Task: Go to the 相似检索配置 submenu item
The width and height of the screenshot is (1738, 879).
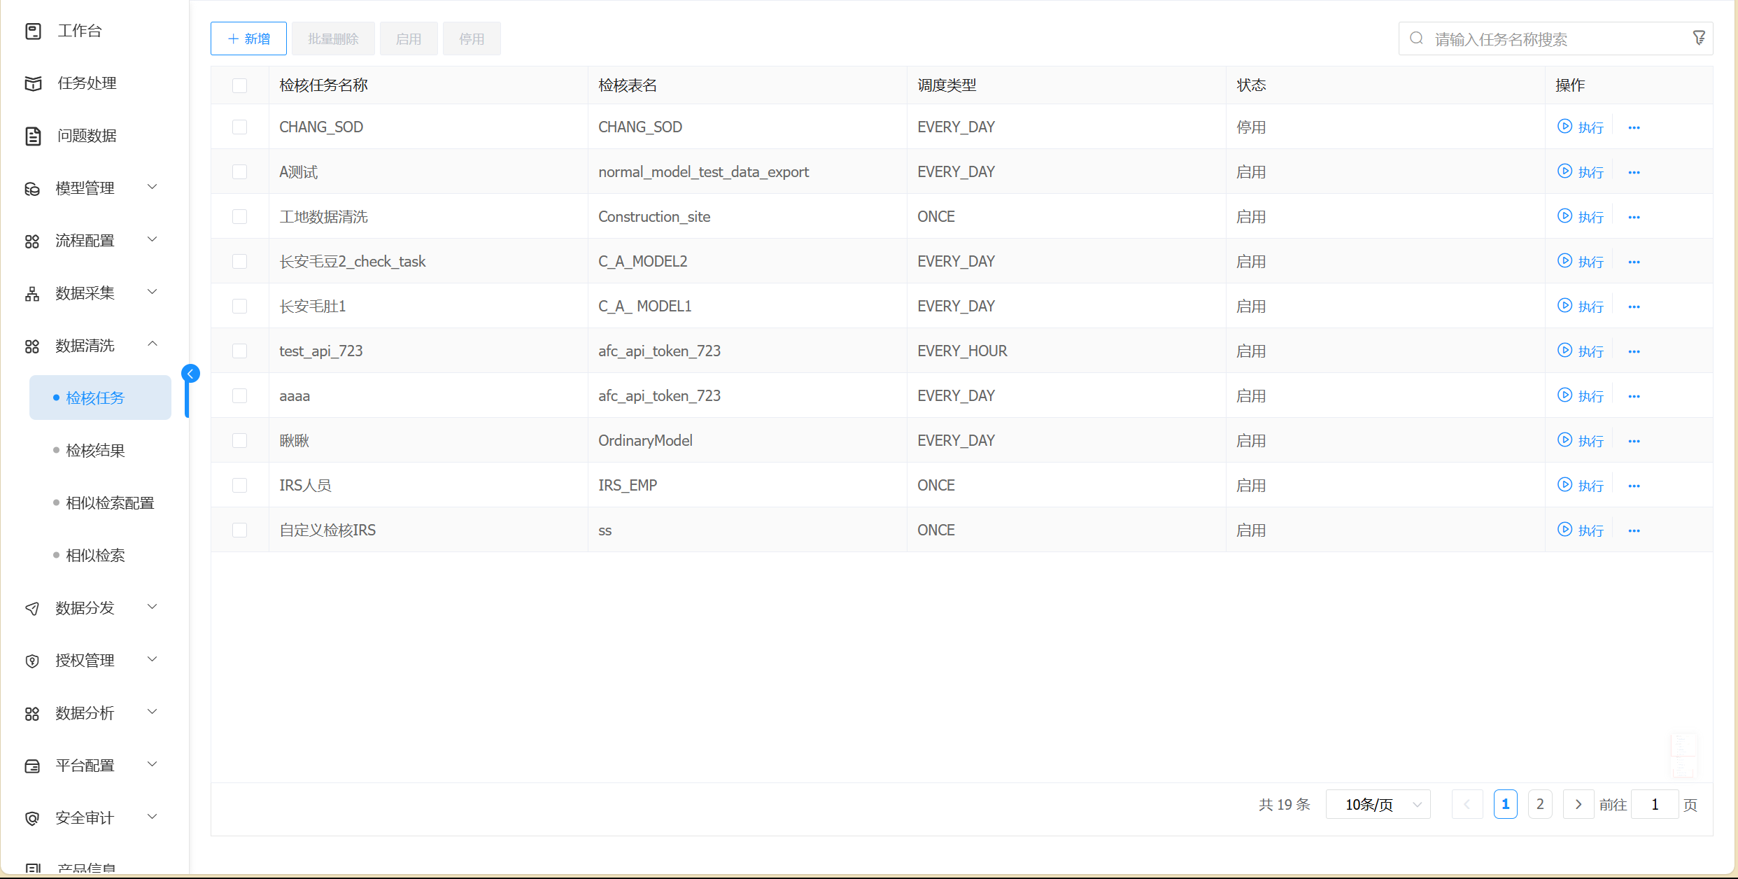Action: pyautogui.click(x=110, y=503)
